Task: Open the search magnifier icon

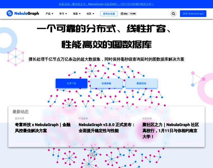Action: [x=173, y=13]
